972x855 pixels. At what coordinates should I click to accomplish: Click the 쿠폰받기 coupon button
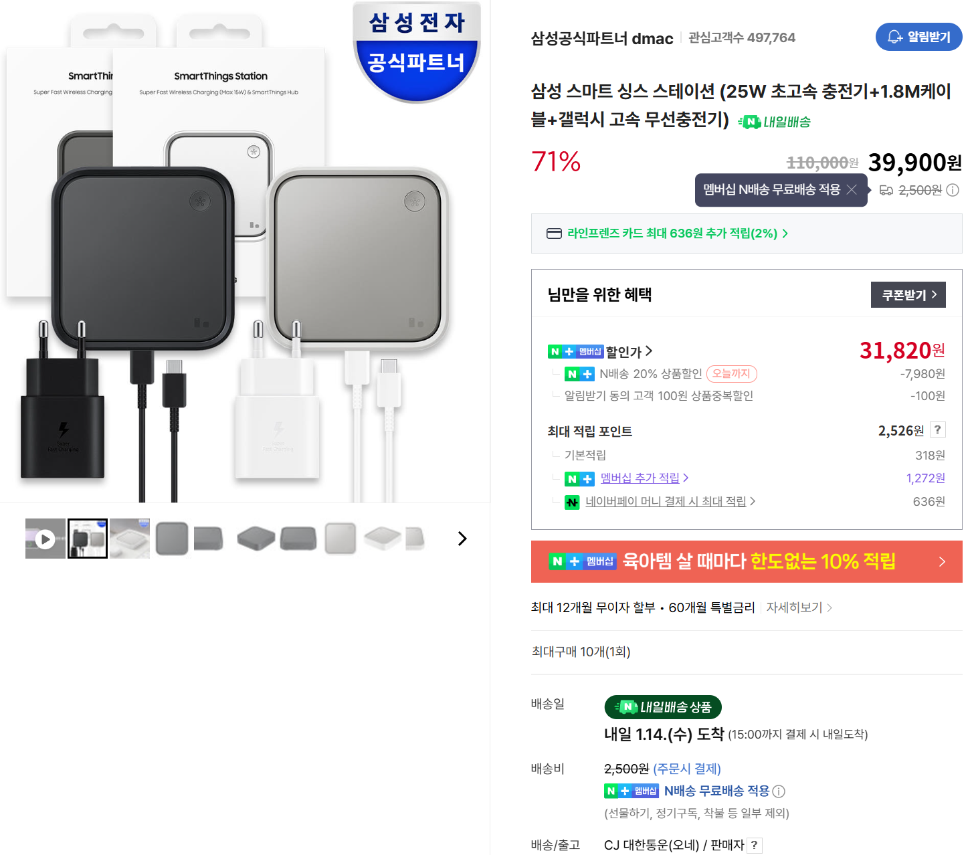coord(908,295)
